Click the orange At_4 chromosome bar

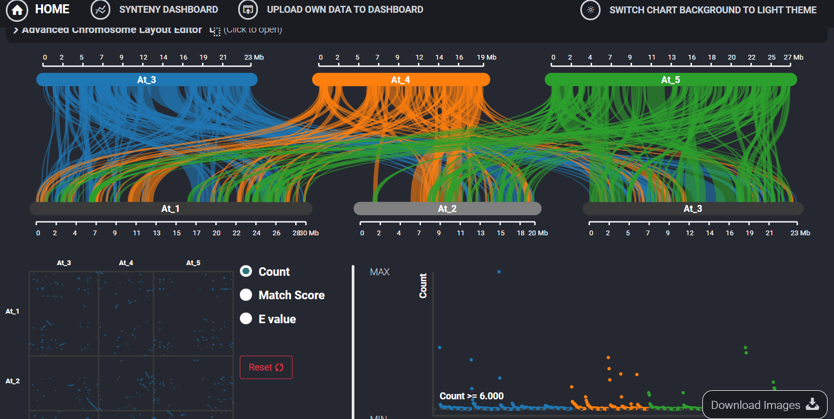click(x=401, y=80)
